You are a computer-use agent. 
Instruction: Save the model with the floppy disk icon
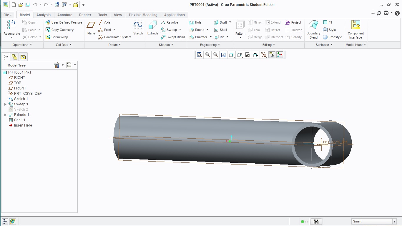coord(28,5)
